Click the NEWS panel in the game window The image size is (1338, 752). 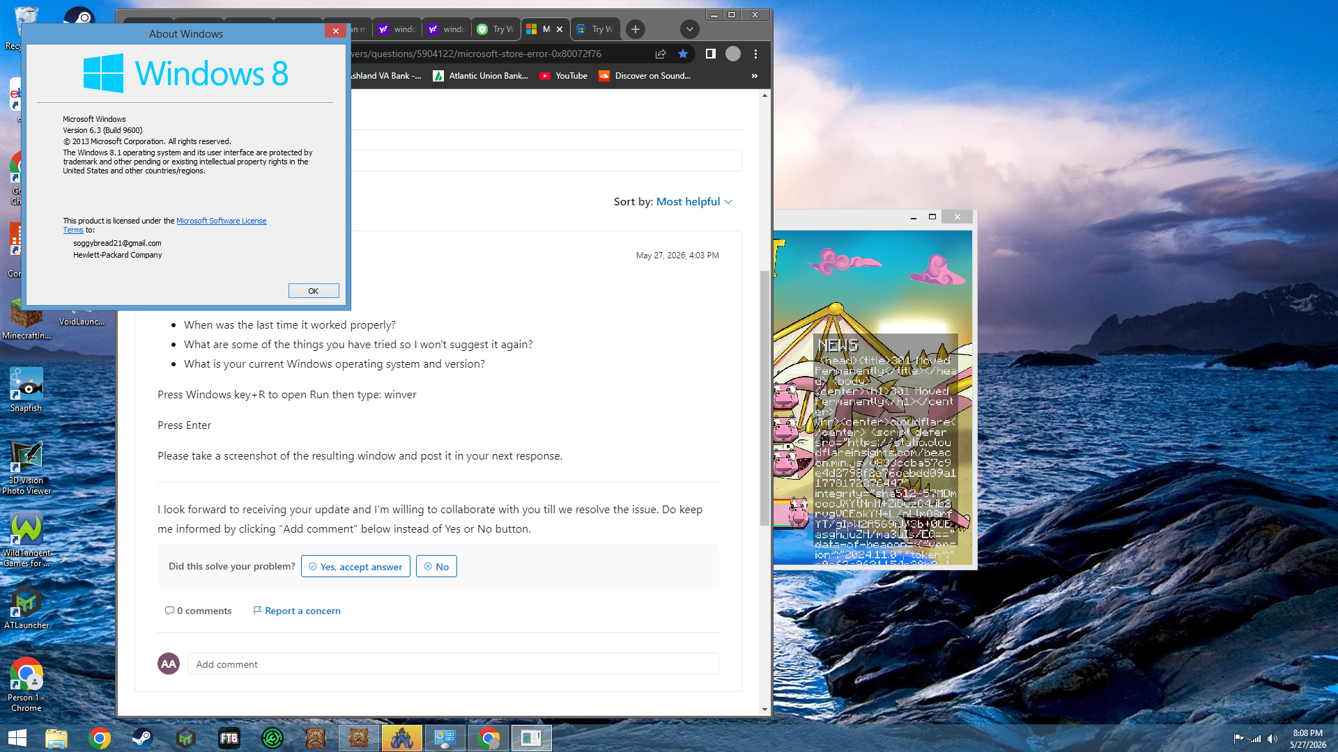click(885, 449)
